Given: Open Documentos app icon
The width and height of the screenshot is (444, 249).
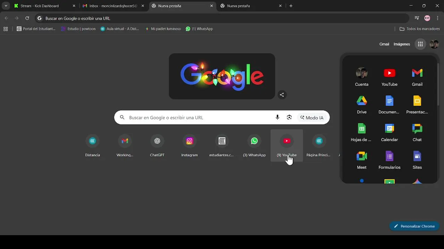Looking at the screenshot, I should (x=389, y=105).
